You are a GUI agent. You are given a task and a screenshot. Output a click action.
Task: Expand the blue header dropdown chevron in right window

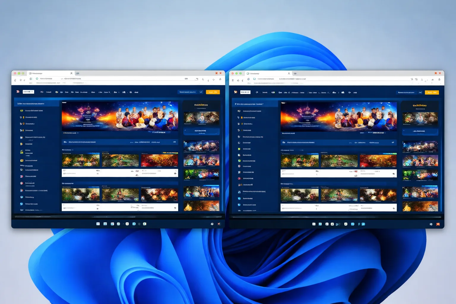pos(420,93)
